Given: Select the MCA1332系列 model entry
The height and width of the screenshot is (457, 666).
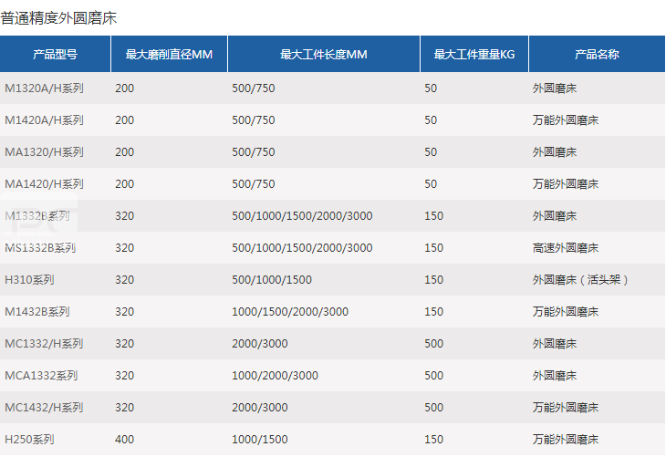Looking at the screenshot, I should (41, 376).
